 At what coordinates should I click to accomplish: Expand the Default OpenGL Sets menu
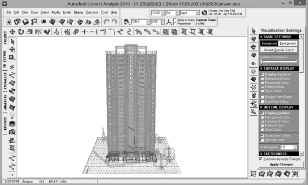[x=278, y=50]
